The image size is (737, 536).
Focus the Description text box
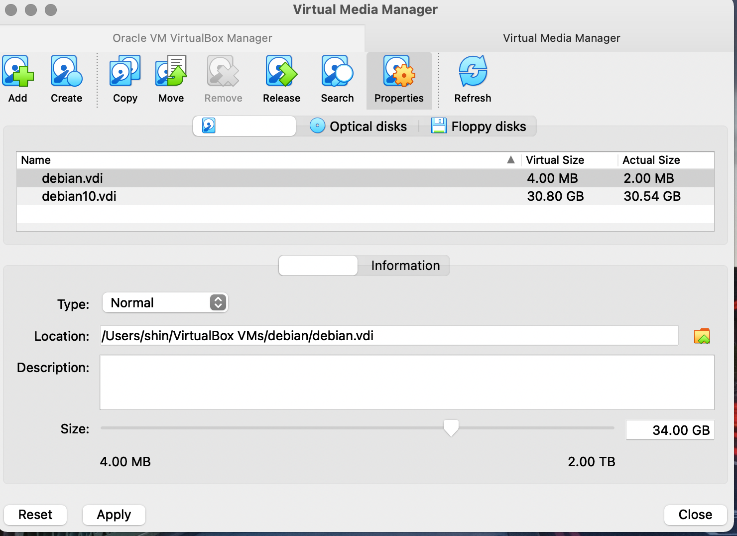pyautogui.click(x=407, y=382)
